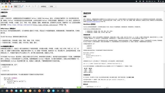165x93 pixels.
Task: Open the 帮助 menu
Action: (x=10, y=4)
